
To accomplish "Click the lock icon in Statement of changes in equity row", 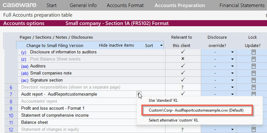I will pyautogui.click(x=254, y=129).
